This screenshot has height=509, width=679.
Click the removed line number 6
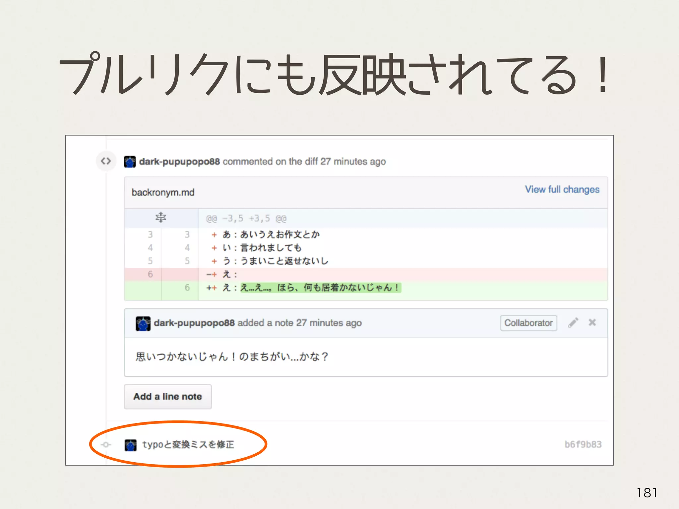tap(150, 274)
